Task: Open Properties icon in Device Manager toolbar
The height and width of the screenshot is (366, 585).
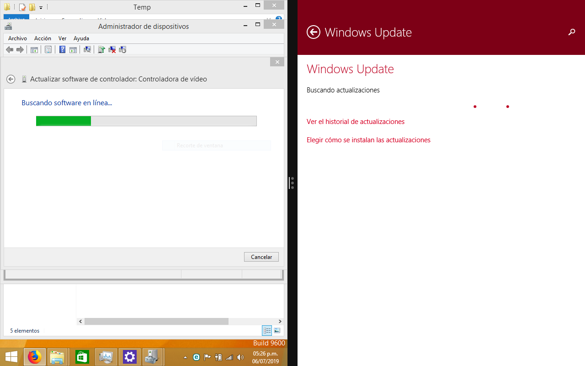Action: point(48,50)
